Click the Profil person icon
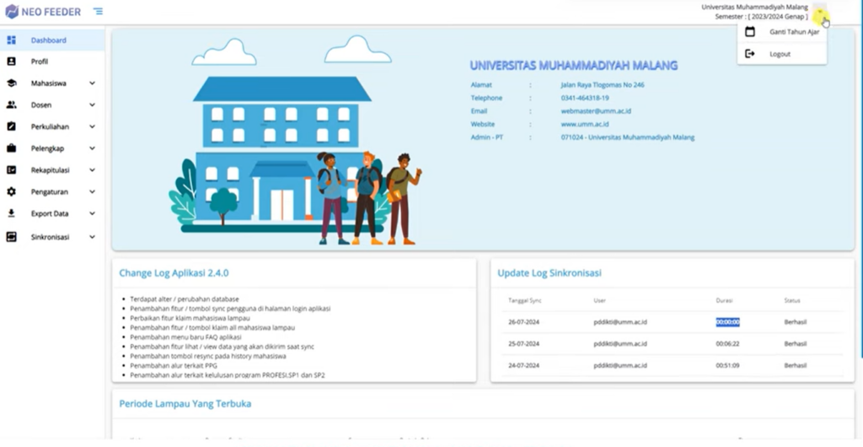Viewport: 863px width, 447px height. (11, 62)
